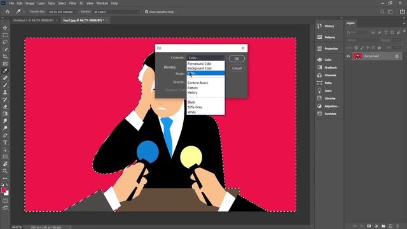Click the red foreground color swatch
Viewport: 407px width, 229px height.
[4, 191]
